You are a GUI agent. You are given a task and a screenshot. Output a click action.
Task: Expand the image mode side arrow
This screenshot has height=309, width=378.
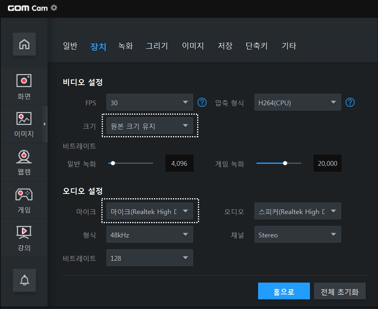pyautogui.click(x=45, y=124)
